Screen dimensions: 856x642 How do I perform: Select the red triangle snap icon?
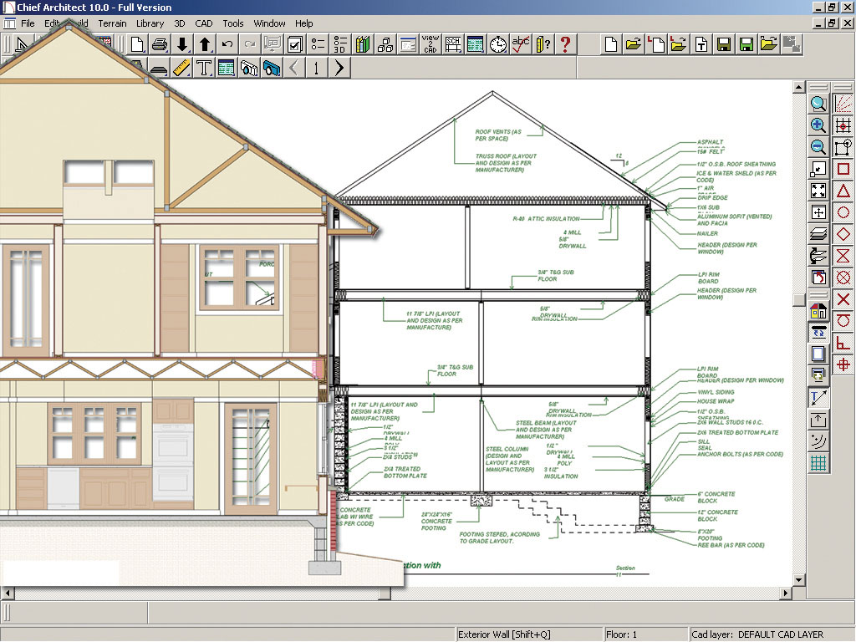pyautogui.click(x=843, y=191)
